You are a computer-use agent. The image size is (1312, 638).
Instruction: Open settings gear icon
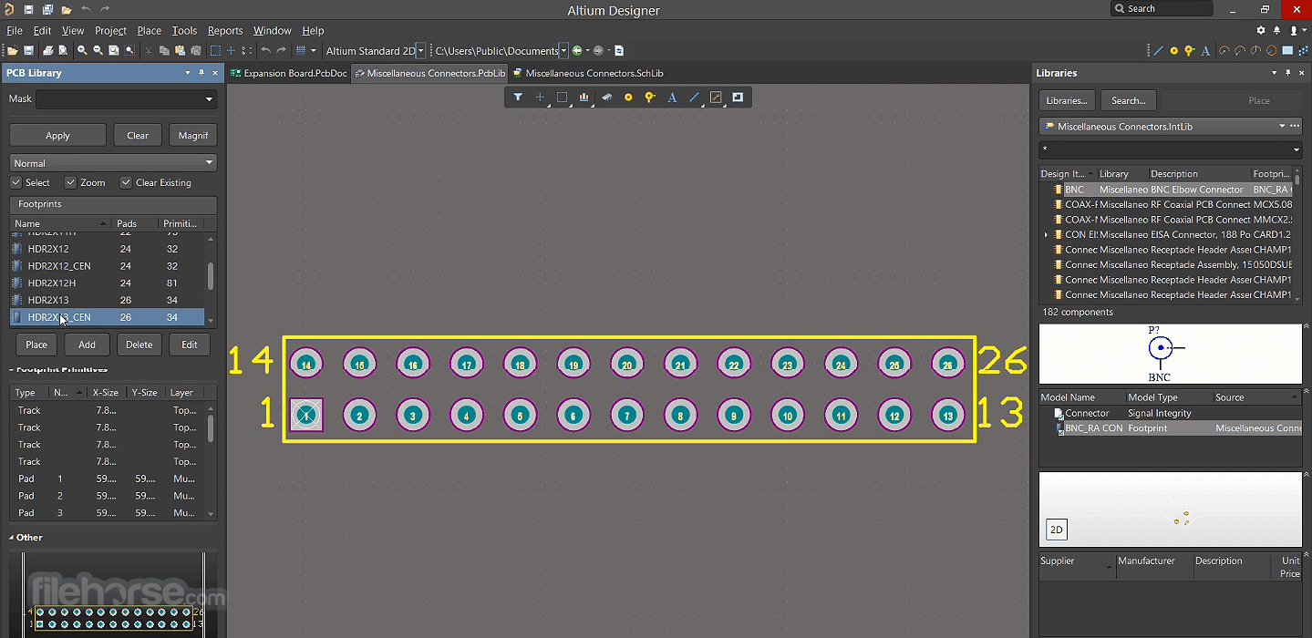(1261, 30)
